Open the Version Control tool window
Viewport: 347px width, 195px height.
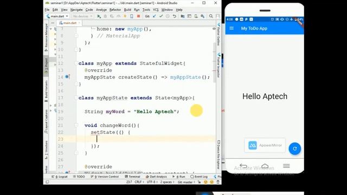pos(105,177)
